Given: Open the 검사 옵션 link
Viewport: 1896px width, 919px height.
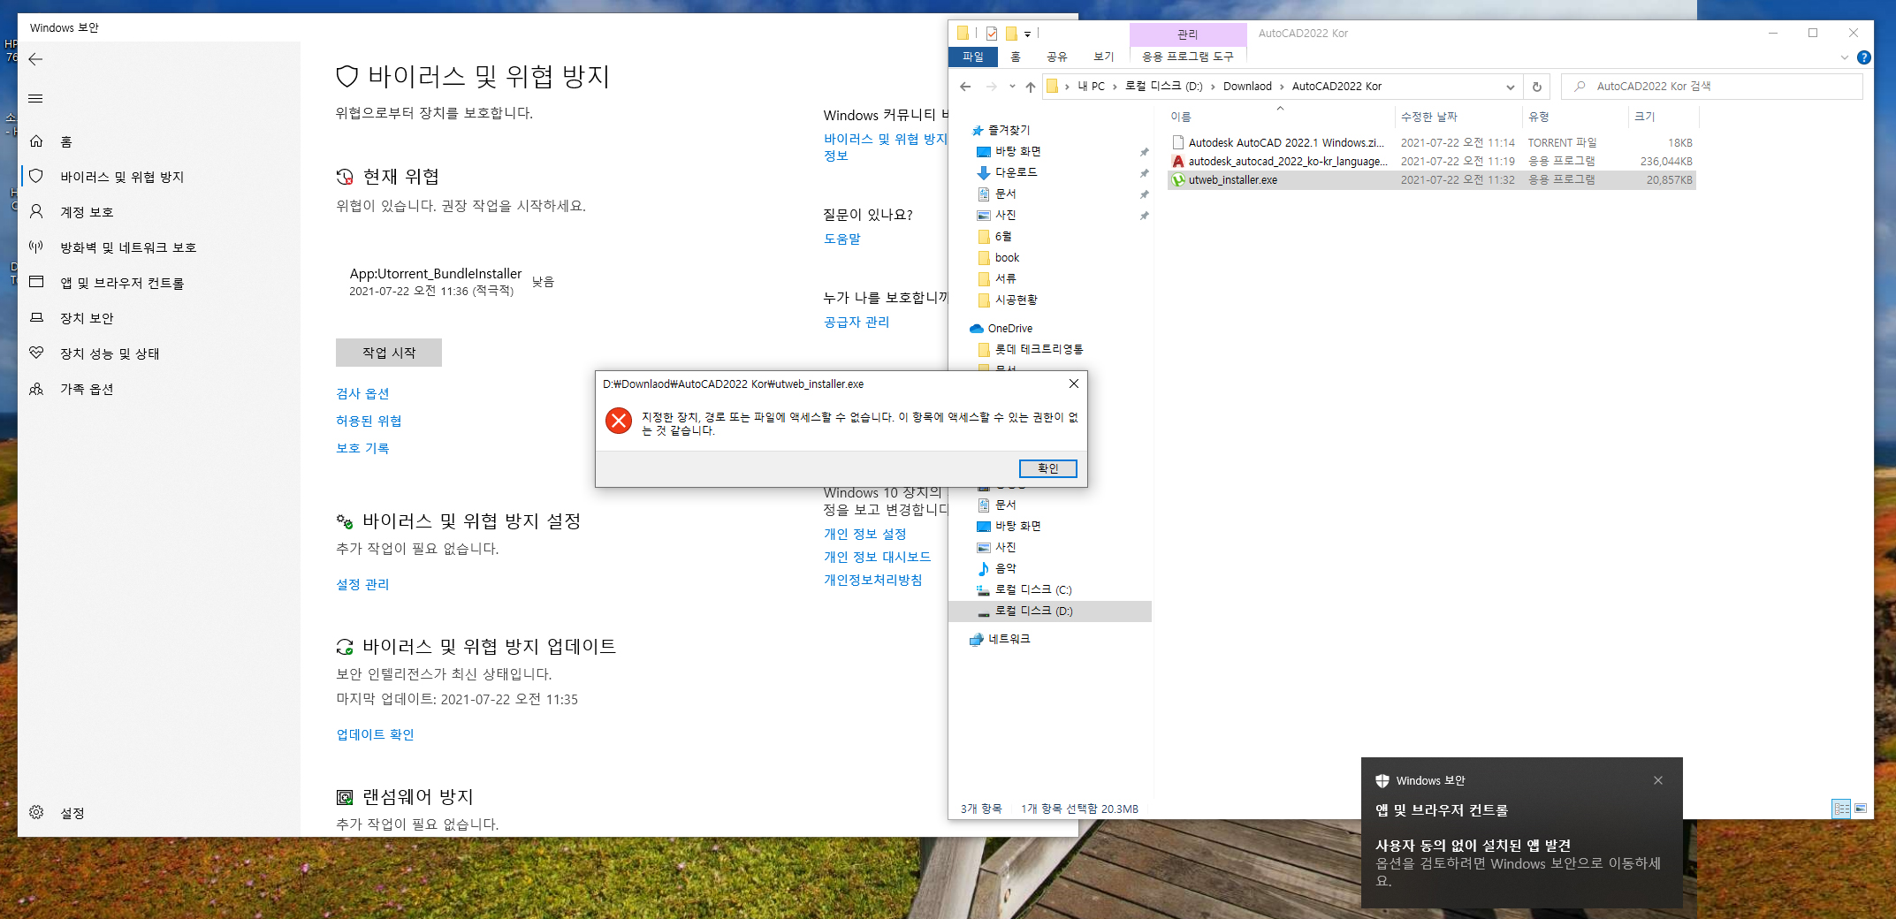Looking at the screenshot, I should click(x=362, y=393).
